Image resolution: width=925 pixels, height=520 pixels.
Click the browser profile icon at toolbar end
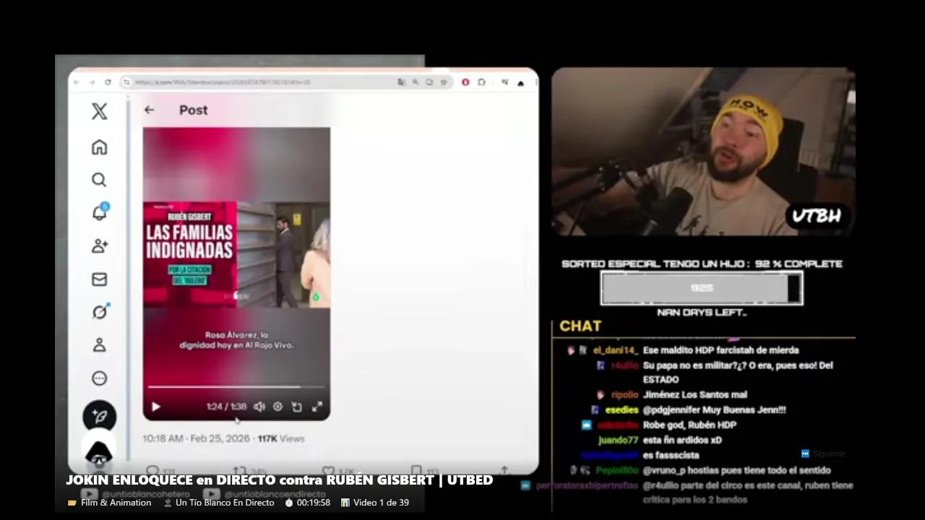[x=520, y=83]
